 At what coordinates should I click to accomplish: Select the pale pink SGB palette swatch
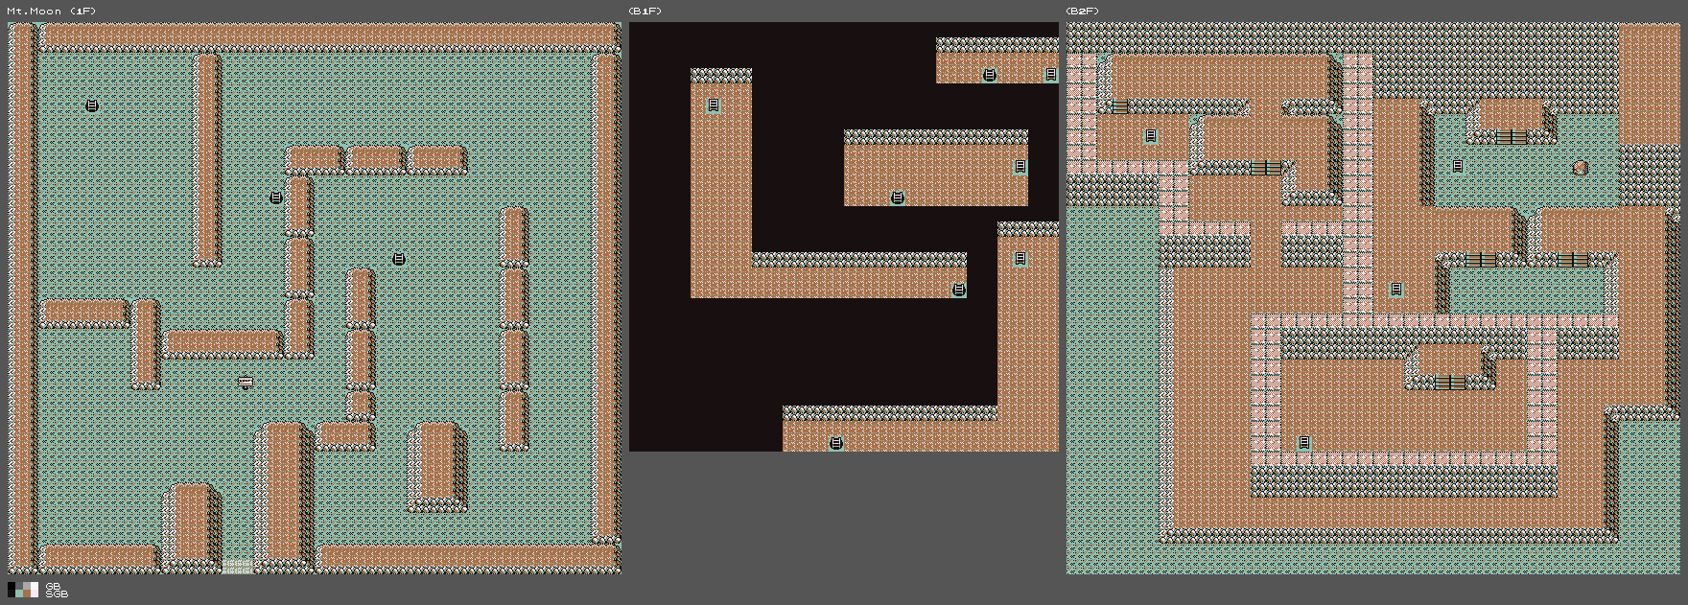35,593
